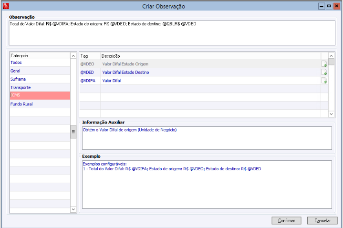Click tag table scroll up arrow
The width and height of the screenshot is (343, 228).
tap(331, 56)
